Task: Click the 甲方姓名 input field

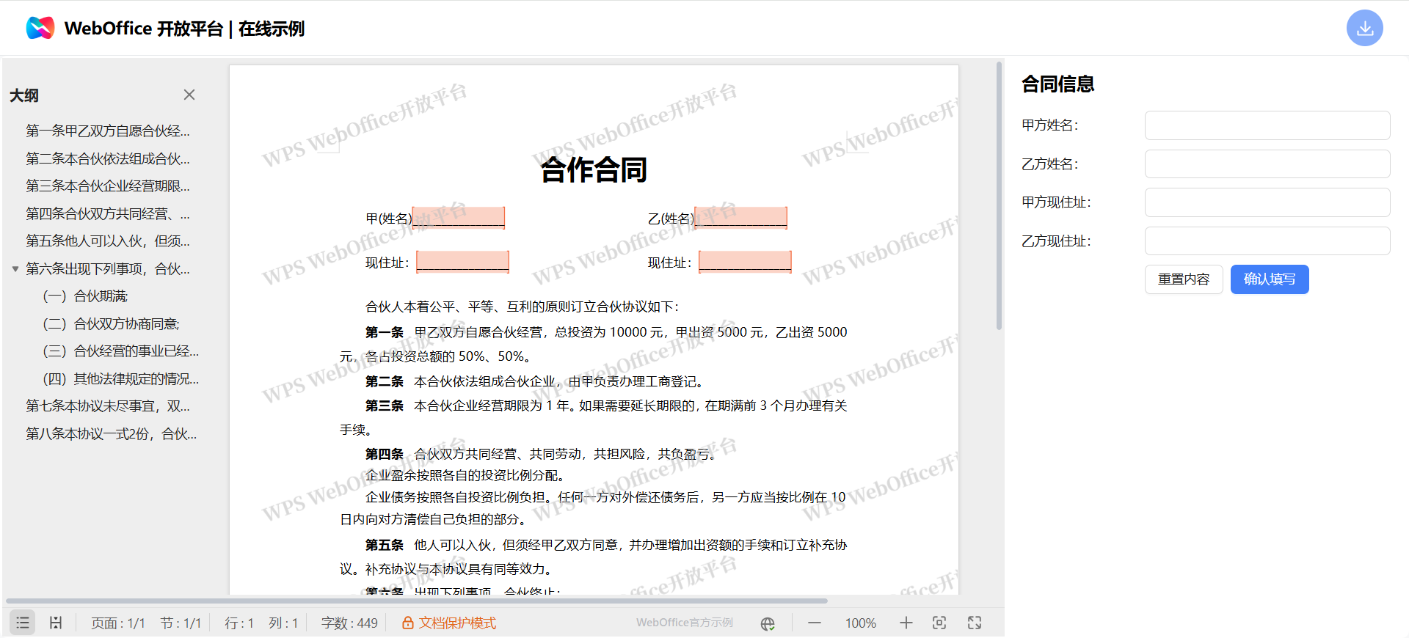Action: 1267,125
